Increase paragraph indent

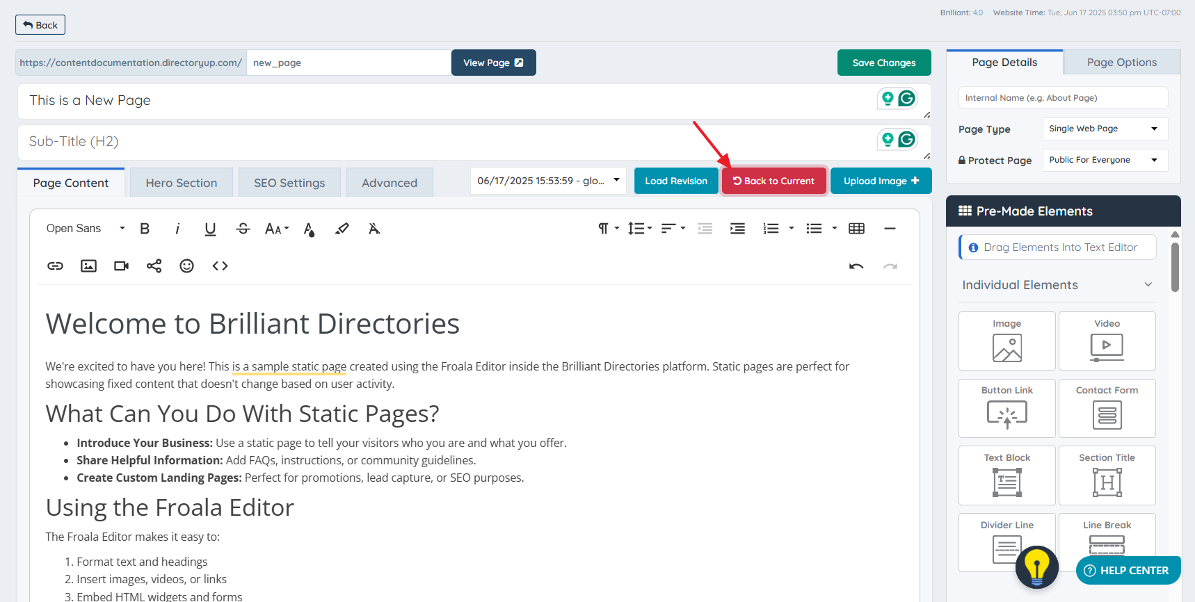(737, 229)
